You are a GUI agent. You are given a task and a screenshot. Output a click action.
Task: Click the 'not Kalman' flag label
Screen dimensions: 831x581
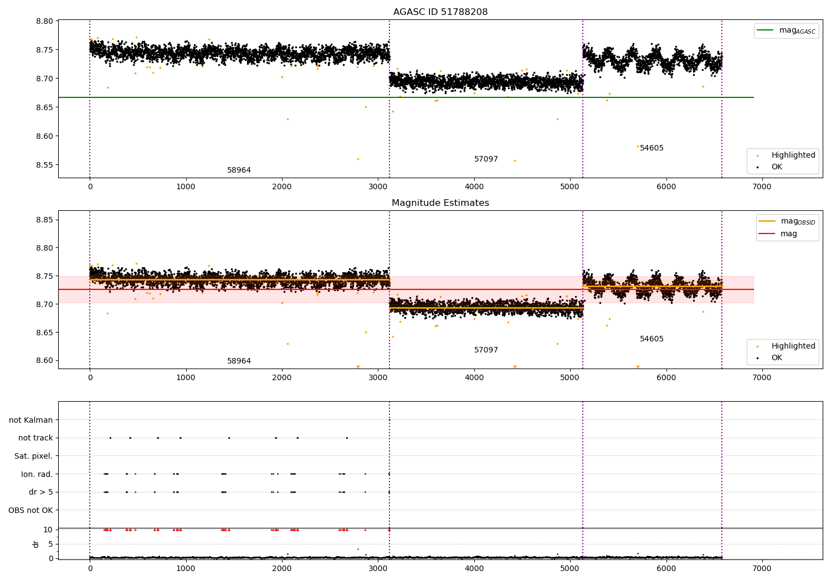pos(31,421)
